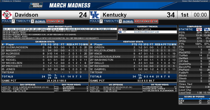210x110 pixels.
Task: Click the game clock showing 00:00
Action: coord(200,15)
